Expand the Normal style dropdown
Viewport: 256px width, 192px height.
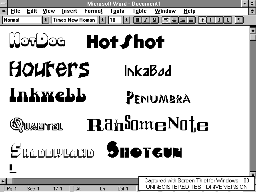[46, 20]
